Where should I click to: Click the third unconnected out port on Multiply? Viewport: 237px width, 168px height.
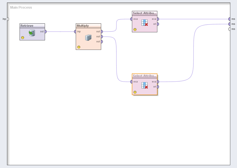pos(101,42)
